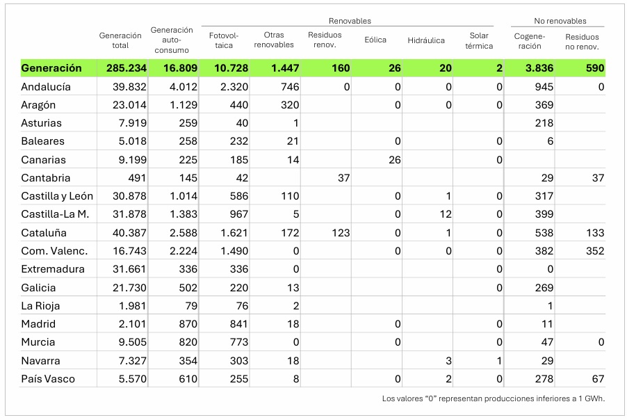Viewport: 627px width, 420px height.
Task: Click the Hidráulica column header
Action: point(426,40)
